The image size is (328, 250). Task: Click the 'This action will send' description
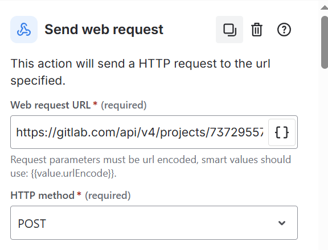pos(141,72)
